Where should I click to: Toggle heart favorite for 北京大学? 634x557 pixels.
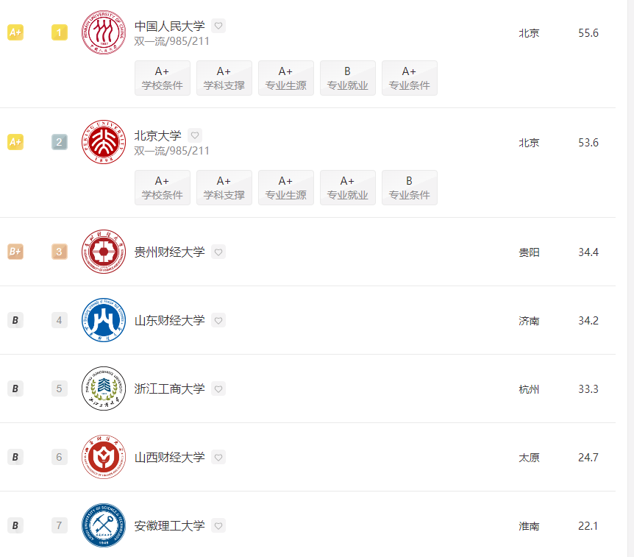tap(195, 135)
